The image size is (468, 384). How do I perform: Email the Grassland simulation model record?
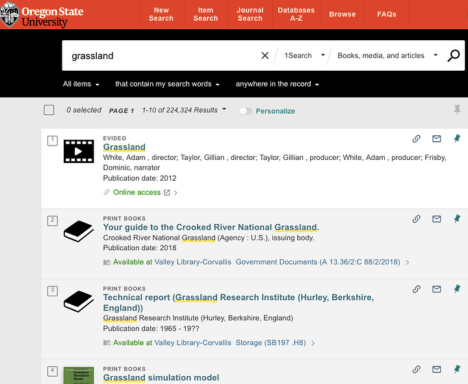click(437, 369)
